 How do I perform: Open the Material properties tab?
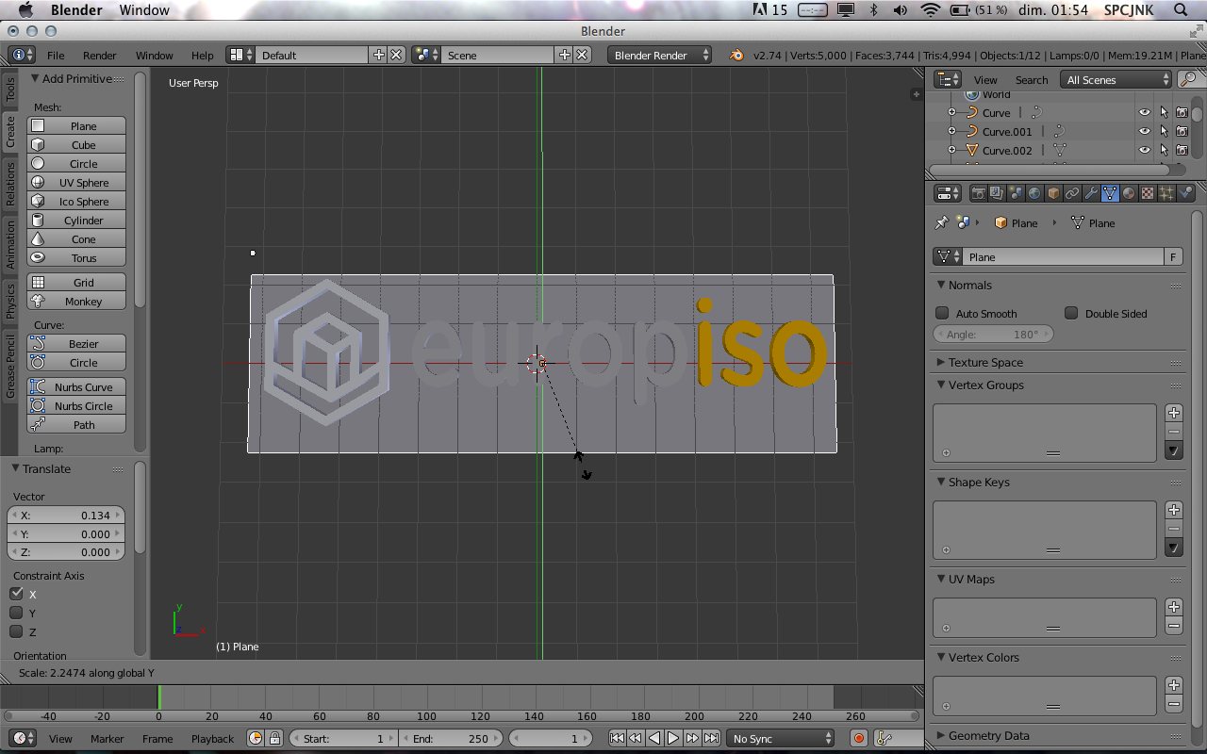[x=1129, y=193]
